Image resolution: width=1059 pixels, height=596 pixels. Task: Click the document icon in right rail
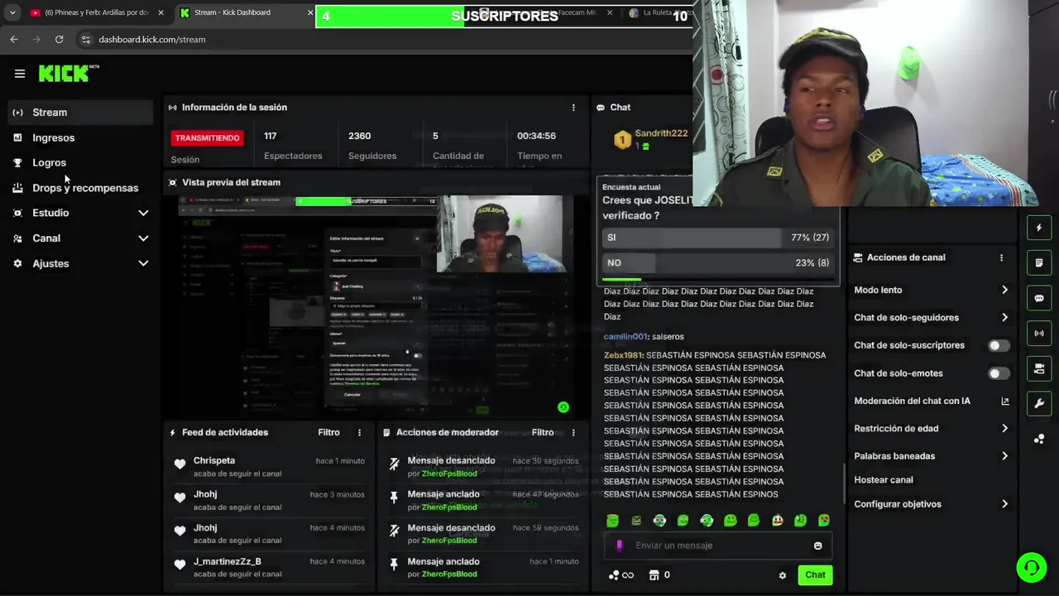pyautogui.click(x=1039, y=263)
